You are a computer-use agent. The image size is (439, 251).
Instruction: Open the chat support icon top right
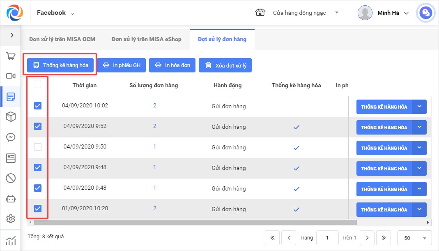click(x=426, y=13)
